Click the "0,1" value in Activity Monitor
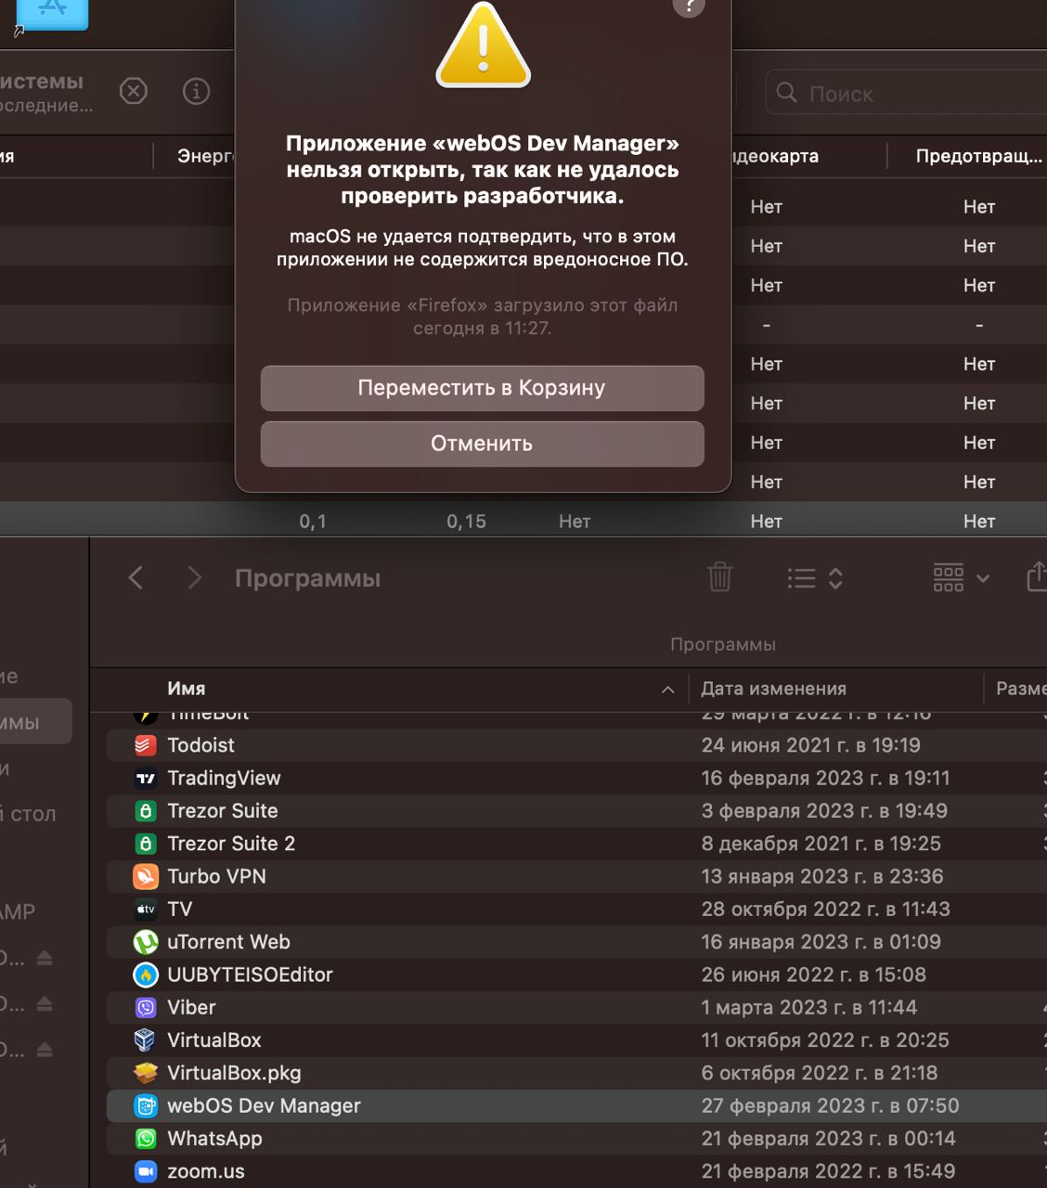This screenshot has width=1047, height=1188. point(313,522)
